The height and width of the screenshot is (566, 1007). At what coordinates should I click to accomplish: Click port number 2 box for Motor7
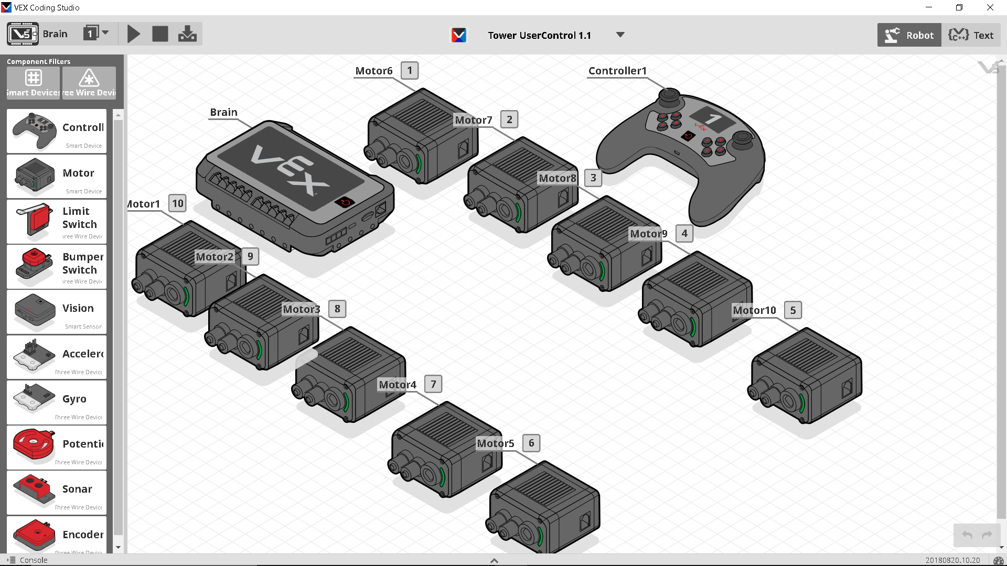click(x=509, y=119)
